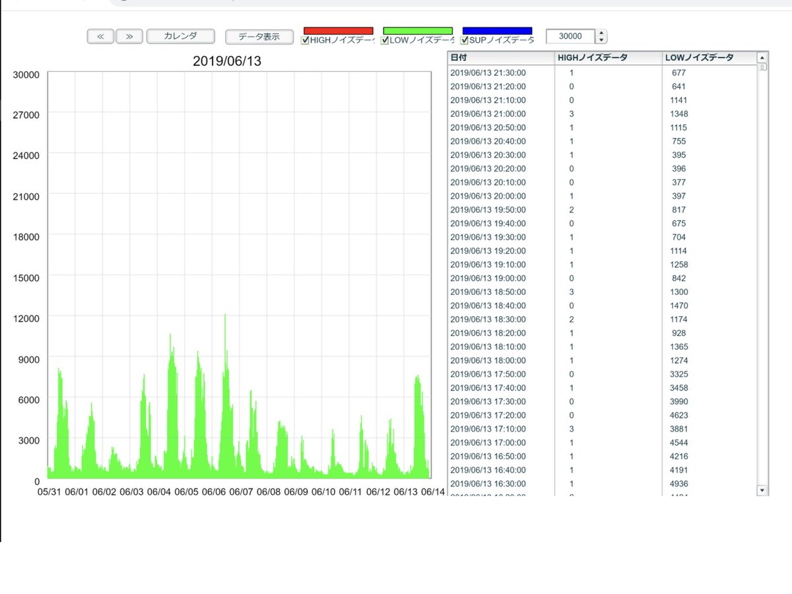This screenshot has width=792, height=594.
Task: Select row 2019/06/13 21:30:00
Action: click(x=602, y=73)
